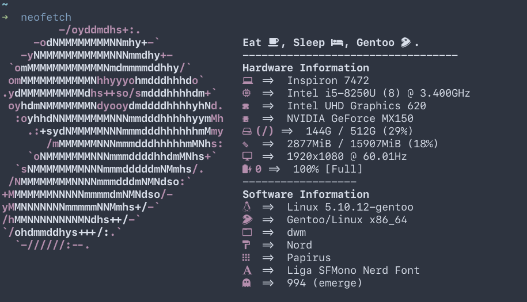Click the hard disk icon next to 144G / 512G
Screen dimensions: 527x302
tap(247, 131)
